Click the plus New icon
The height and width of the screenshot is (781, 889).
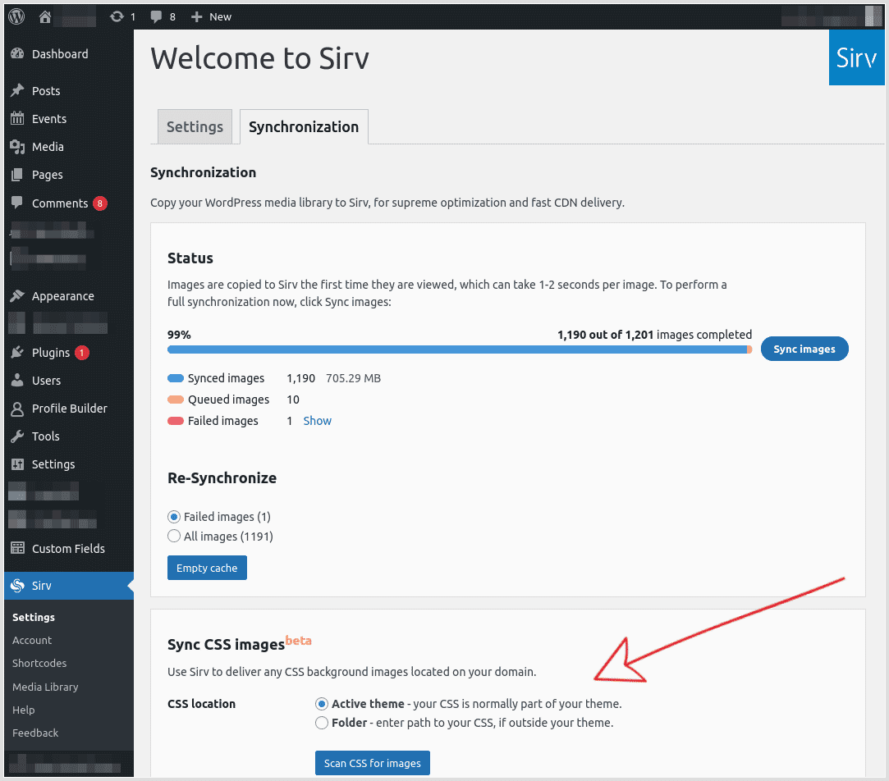(x=197, y=17)
